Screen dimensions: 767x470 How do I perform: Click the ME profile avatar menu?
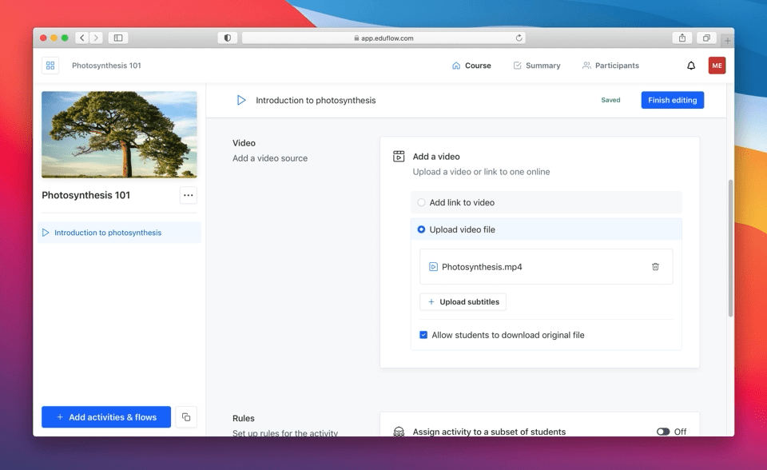tap(717, 65)
